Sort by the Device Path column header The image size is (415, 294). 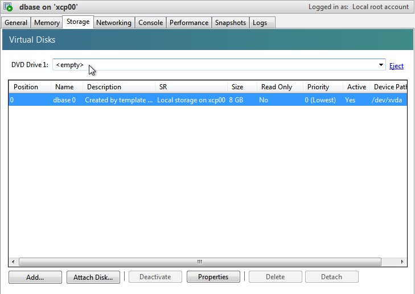tap(388, 87)
